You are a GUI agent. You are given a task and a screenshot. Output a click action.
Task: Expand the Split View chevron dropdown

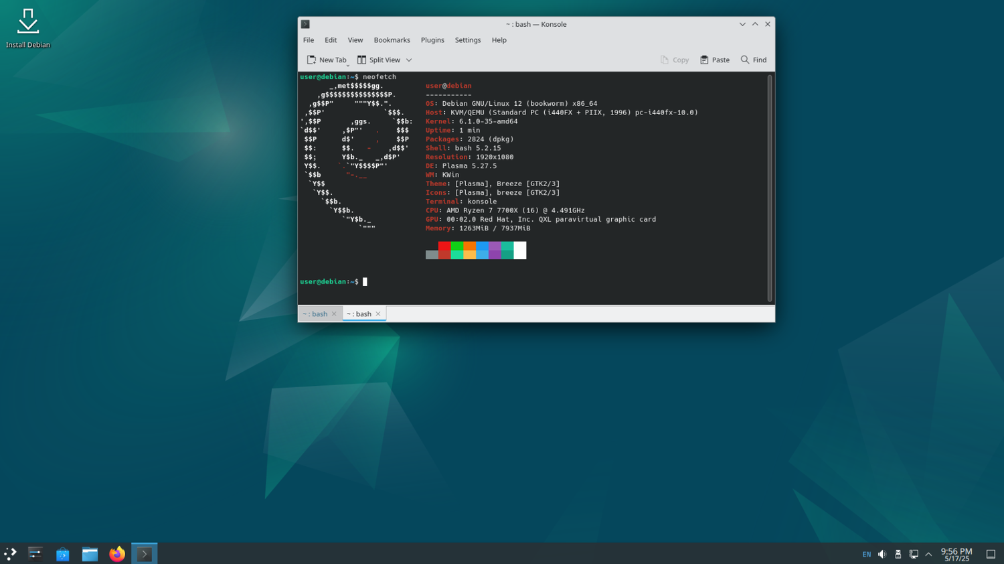409,60
